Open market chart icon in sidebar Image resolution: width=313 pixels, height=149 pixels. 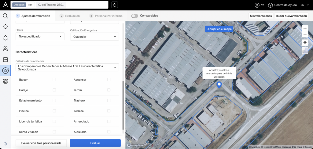click(x=6, y=59)
